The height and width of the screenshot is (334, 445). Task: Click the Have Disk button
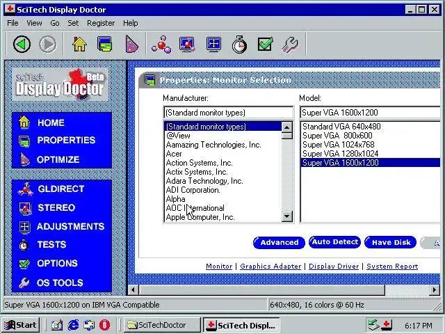point(391,242)
